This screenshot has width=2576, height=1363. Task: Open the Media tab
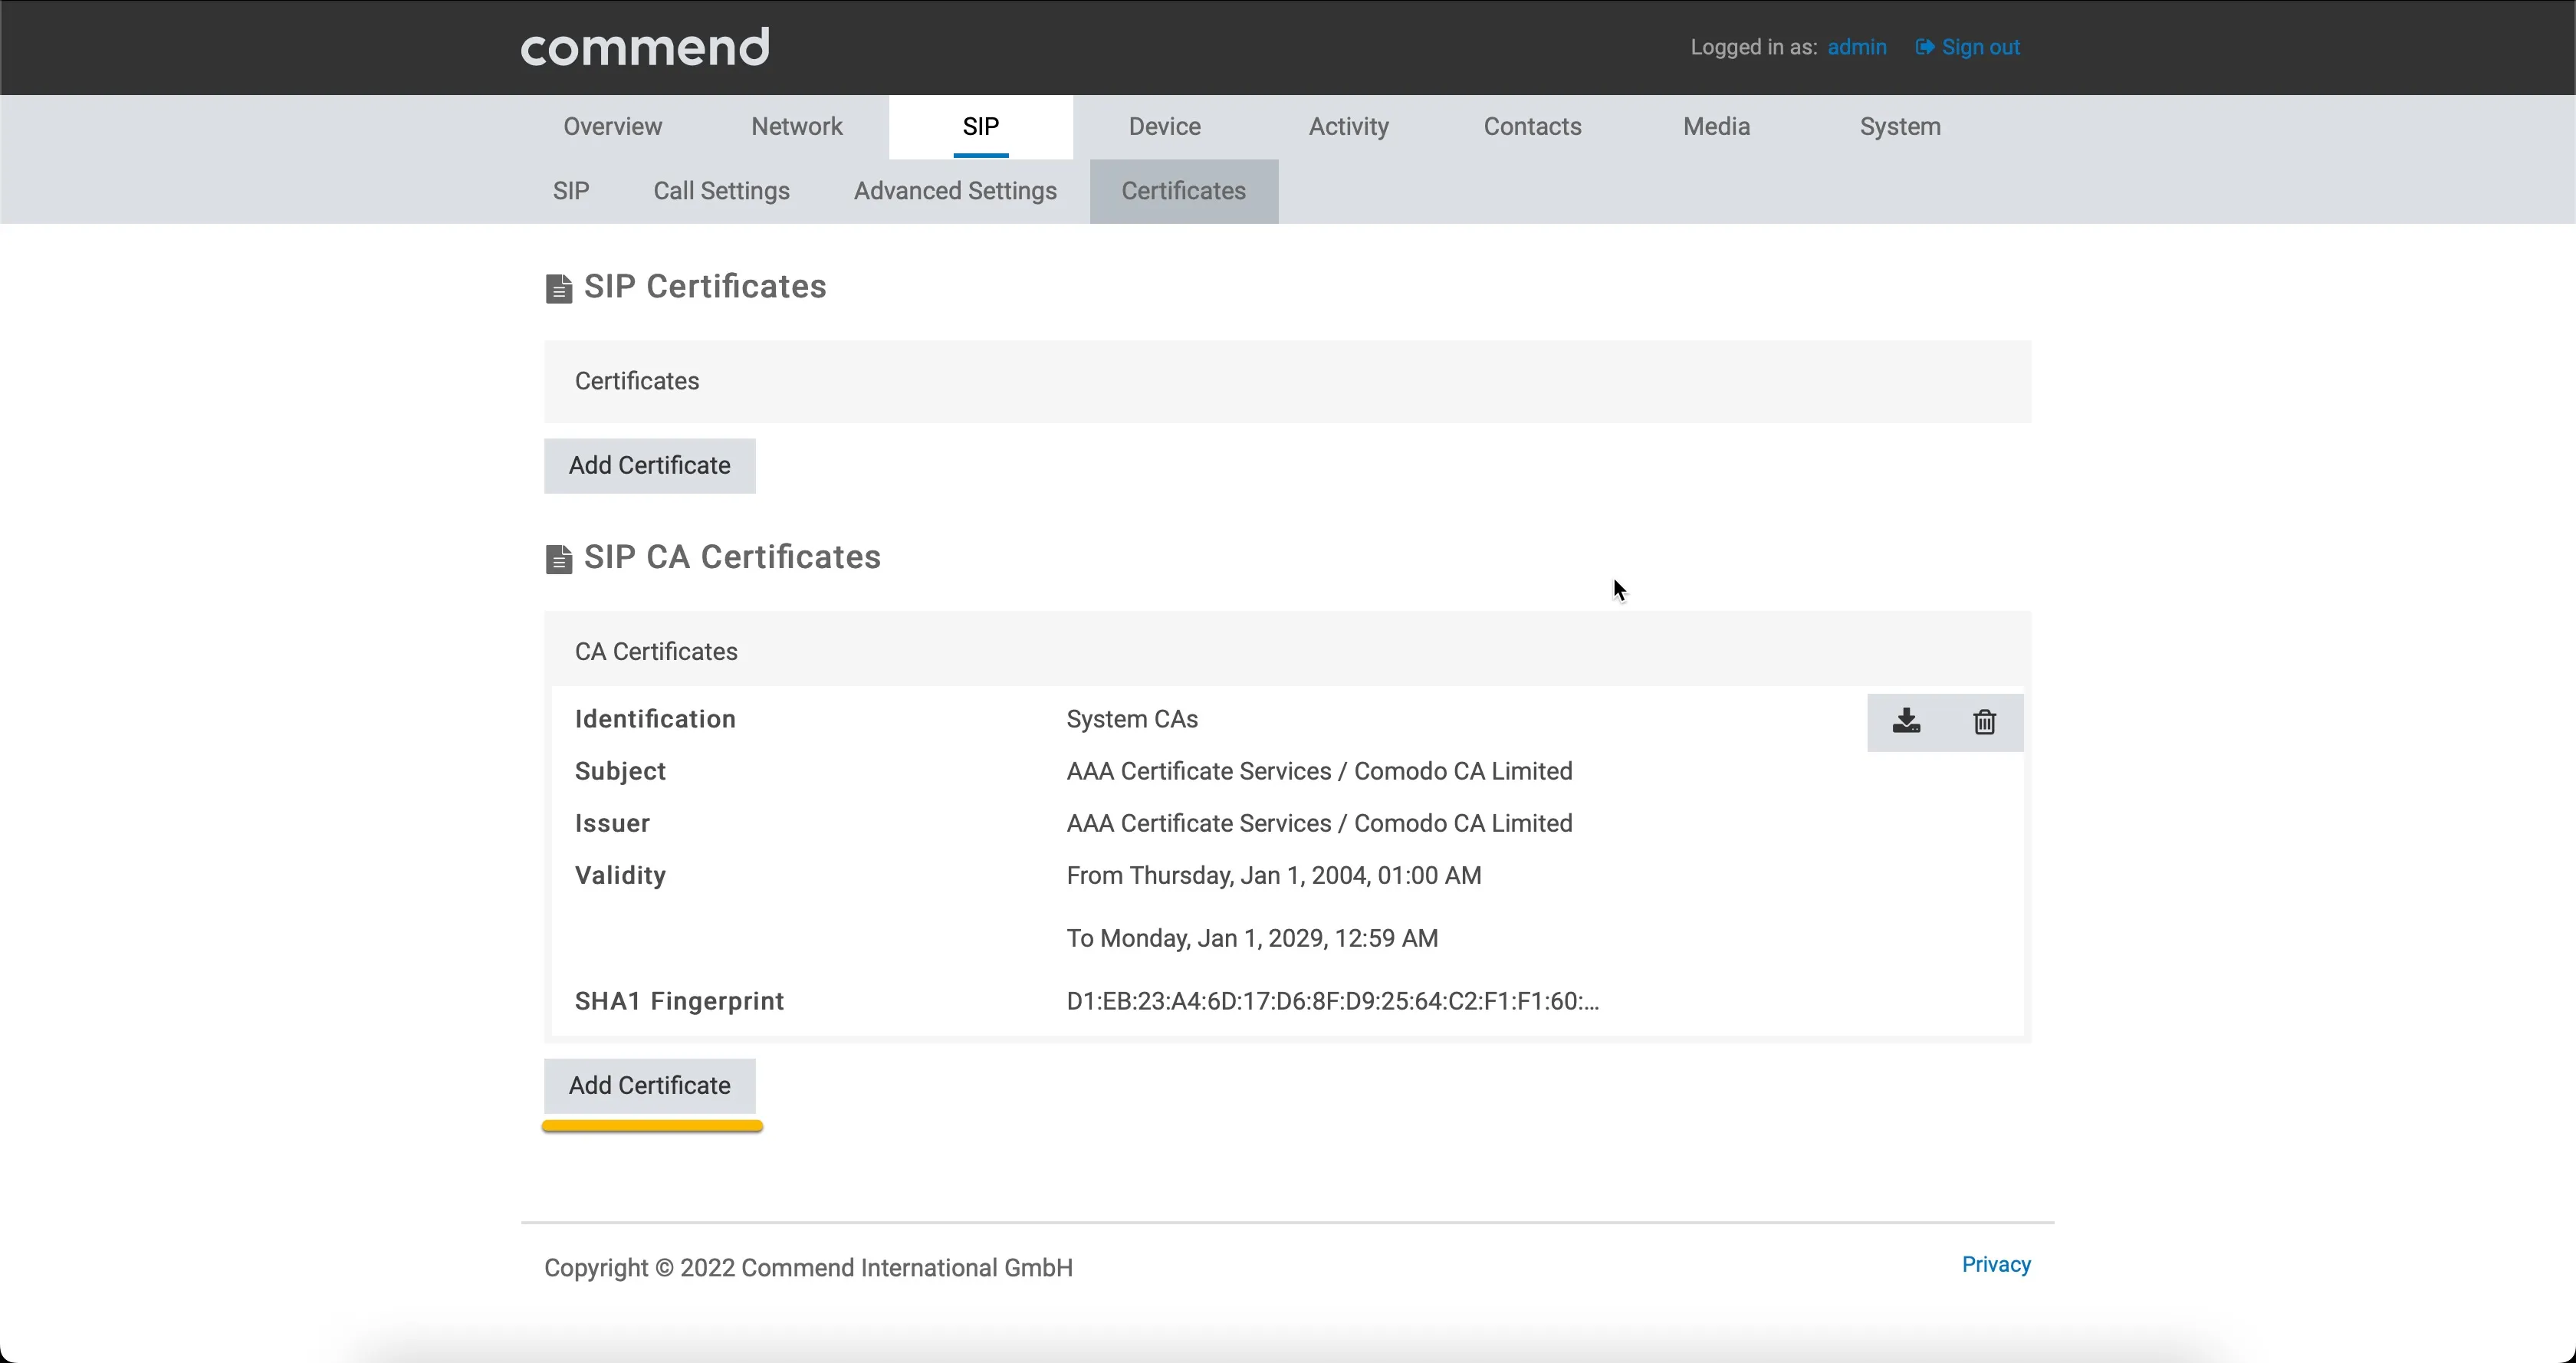click(1717, 127)
